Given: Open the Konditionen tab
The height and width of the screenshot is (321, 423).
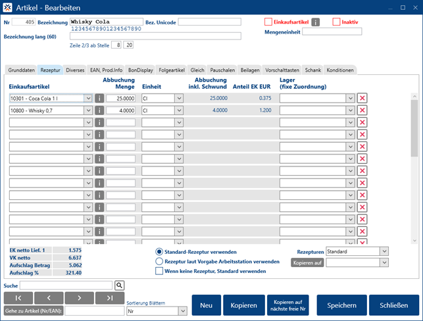Looking at the screenshot, I should [x=340, y=70].
